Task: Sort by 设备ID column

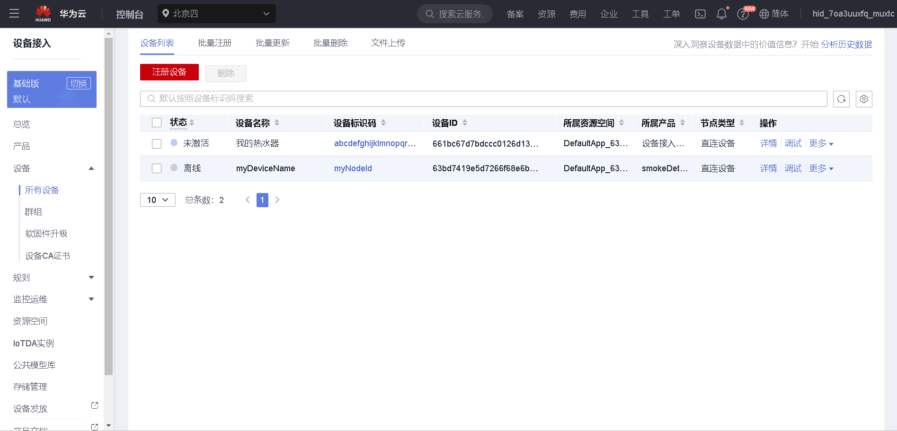Action: (x=465, y=123)
